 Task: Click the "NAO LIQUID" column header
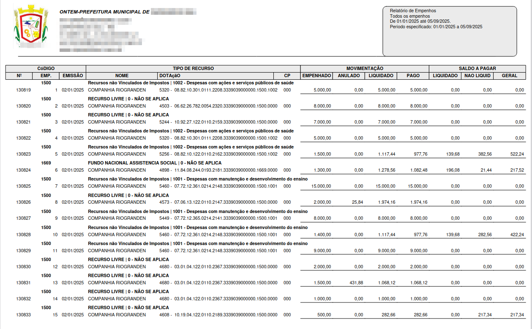tap(477, 76)
